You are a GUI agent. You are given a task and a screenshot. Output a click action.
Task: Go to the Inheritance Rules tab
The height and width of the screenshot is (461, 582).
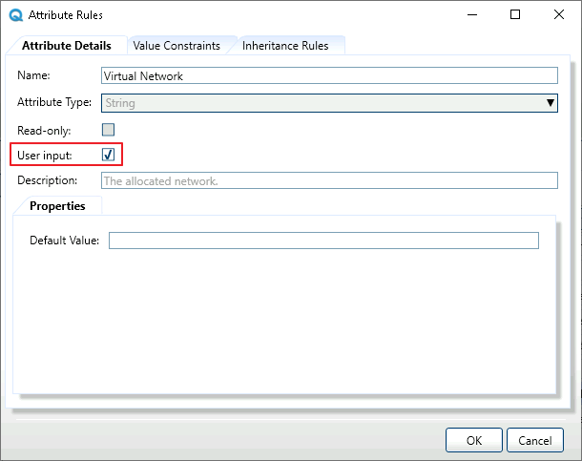285,46
